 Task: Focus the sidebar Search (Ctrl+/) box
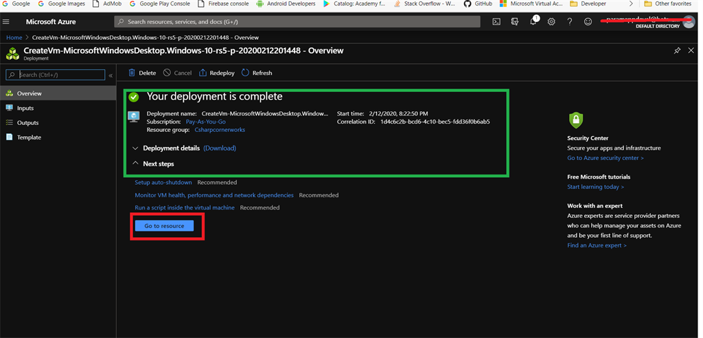pos(55,75)
